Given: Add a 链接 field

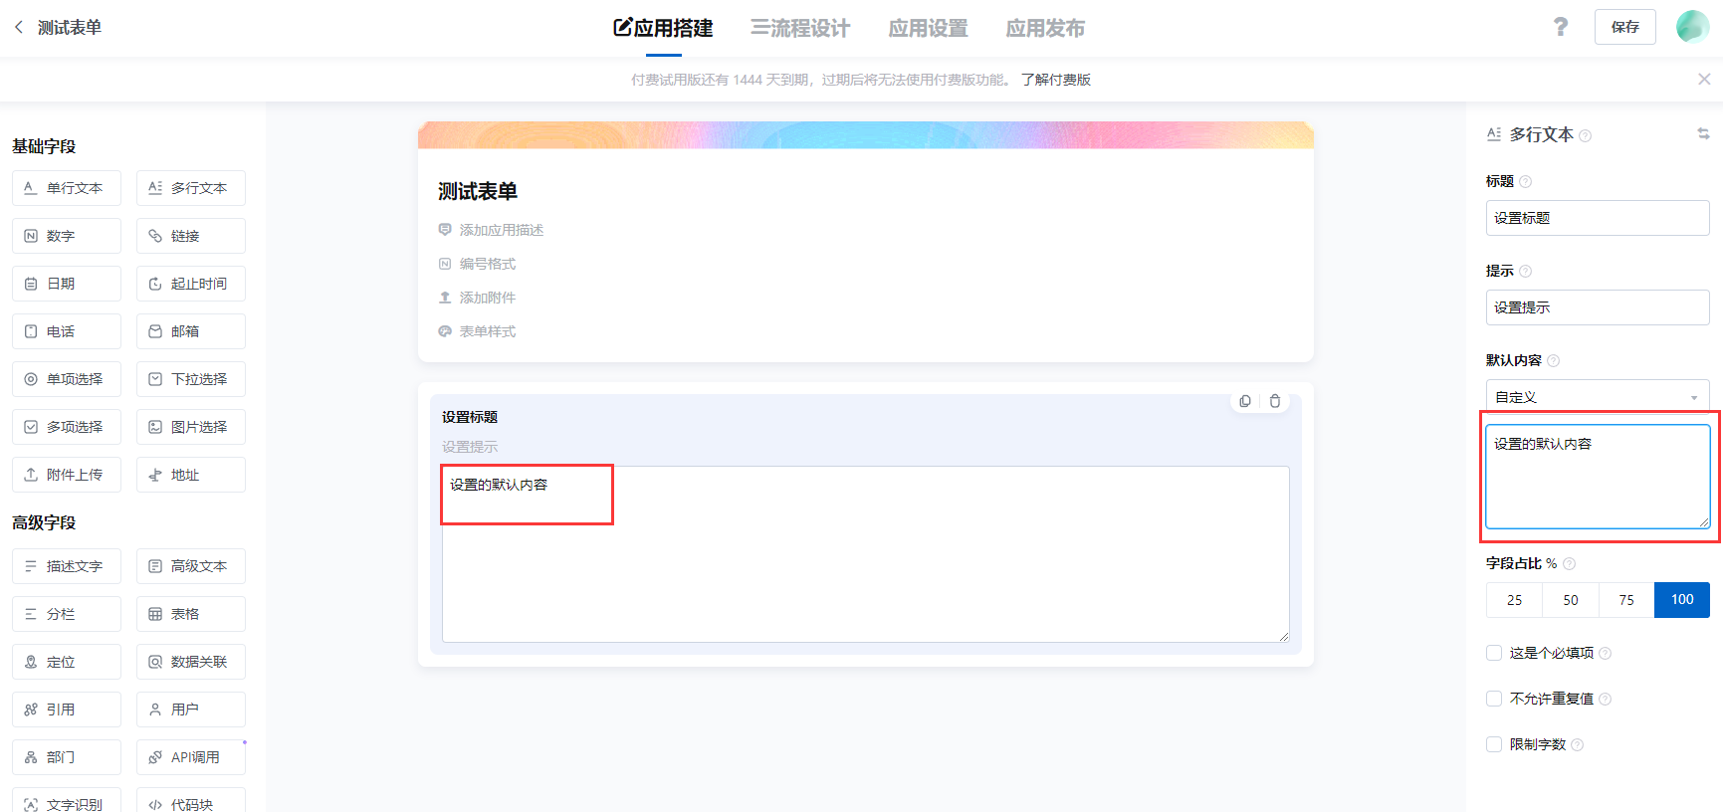Looking at the screenshot, I should (x=191, y=236).
